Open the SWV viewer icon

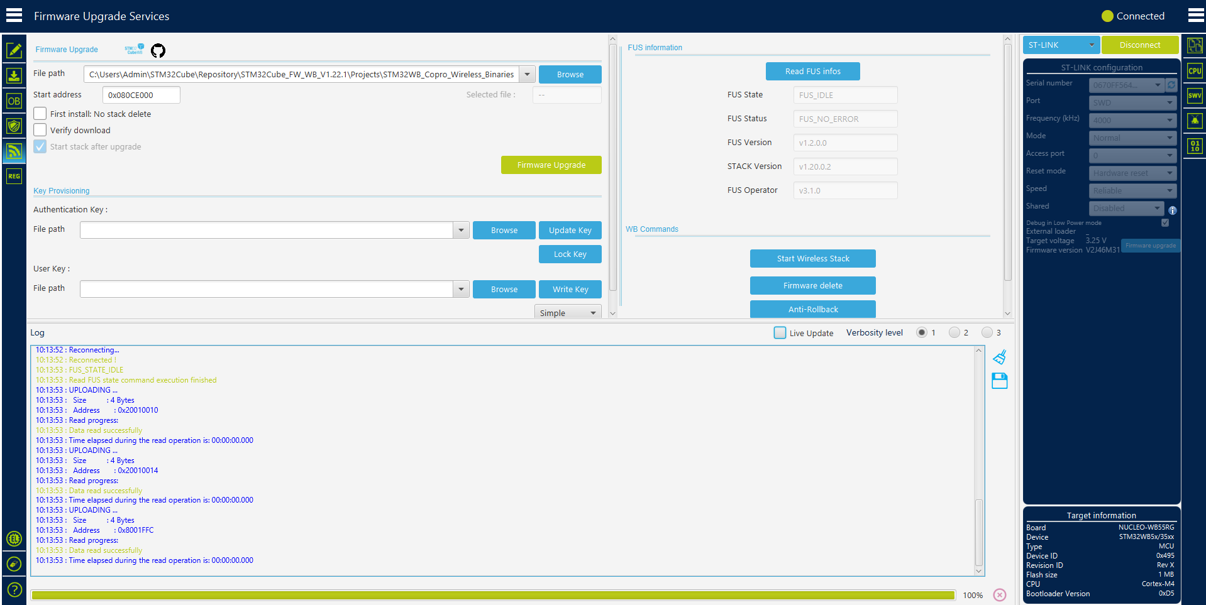1195,95
